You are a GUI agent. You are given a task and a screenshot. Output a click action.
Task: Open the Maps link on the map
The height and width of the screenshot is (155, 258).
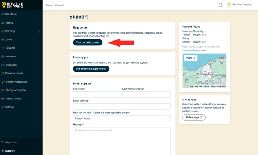click(x=190, y=58)
